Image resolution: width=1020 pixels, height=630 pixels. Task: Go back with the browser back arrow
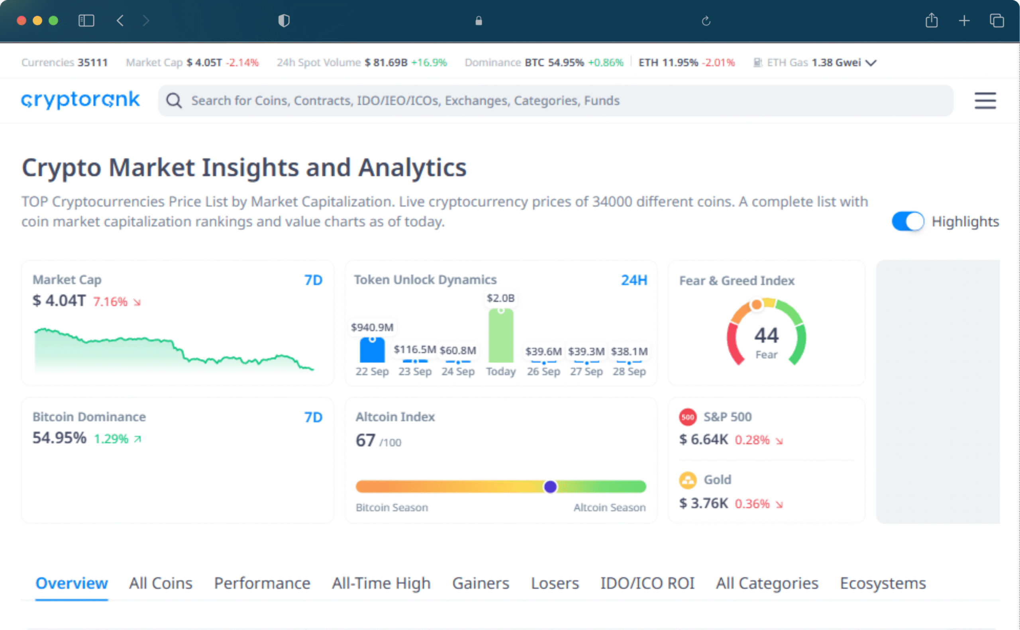120,20
